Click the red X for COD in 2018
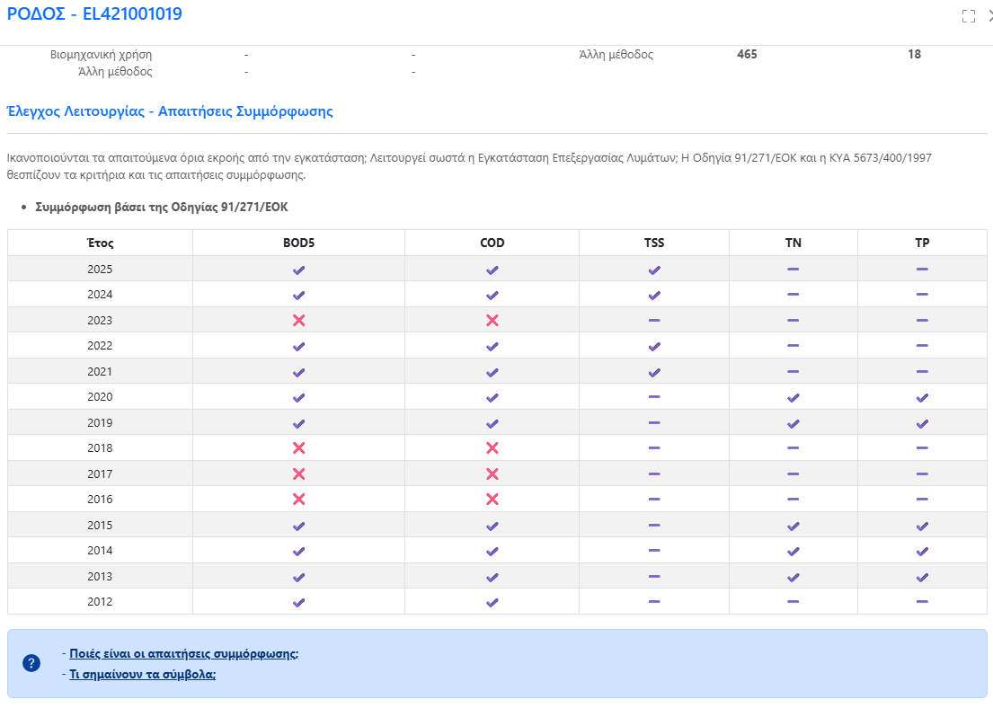Screen dimensions: 993x717 point(492,448)
